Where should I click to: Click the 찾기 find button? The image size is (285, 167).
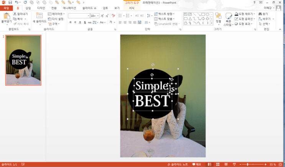(x=264, y=14)
